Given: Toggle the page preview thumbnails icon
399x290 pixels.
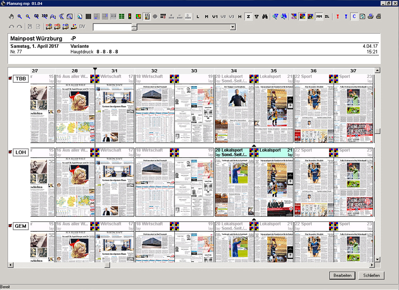Looking at the screenshot, I should coord(147,16).
